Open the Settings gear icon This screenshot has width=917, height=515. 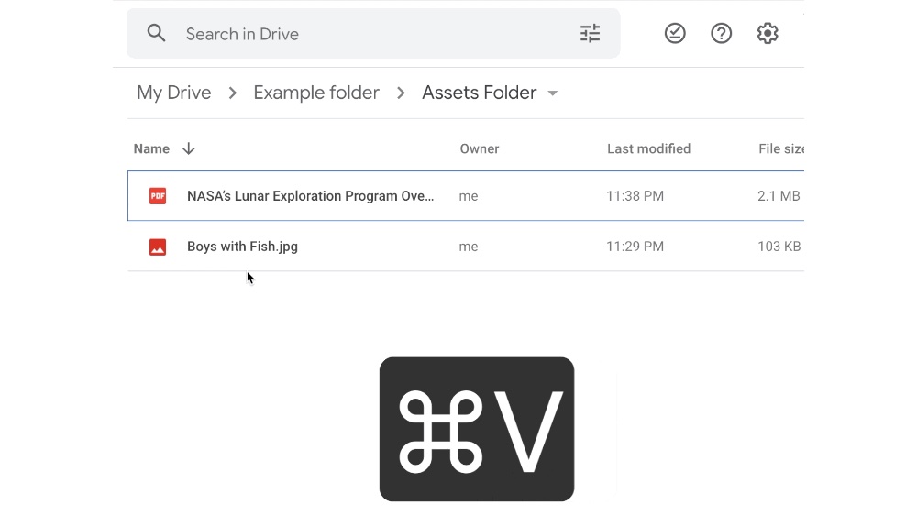[768, 34]
